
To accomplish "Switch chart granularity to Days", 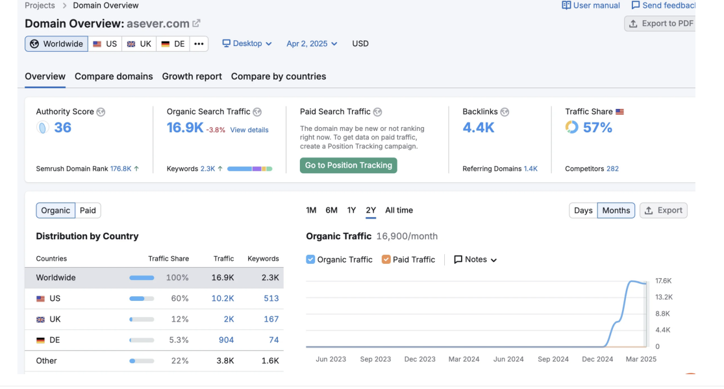I will (x=583, y=211).
